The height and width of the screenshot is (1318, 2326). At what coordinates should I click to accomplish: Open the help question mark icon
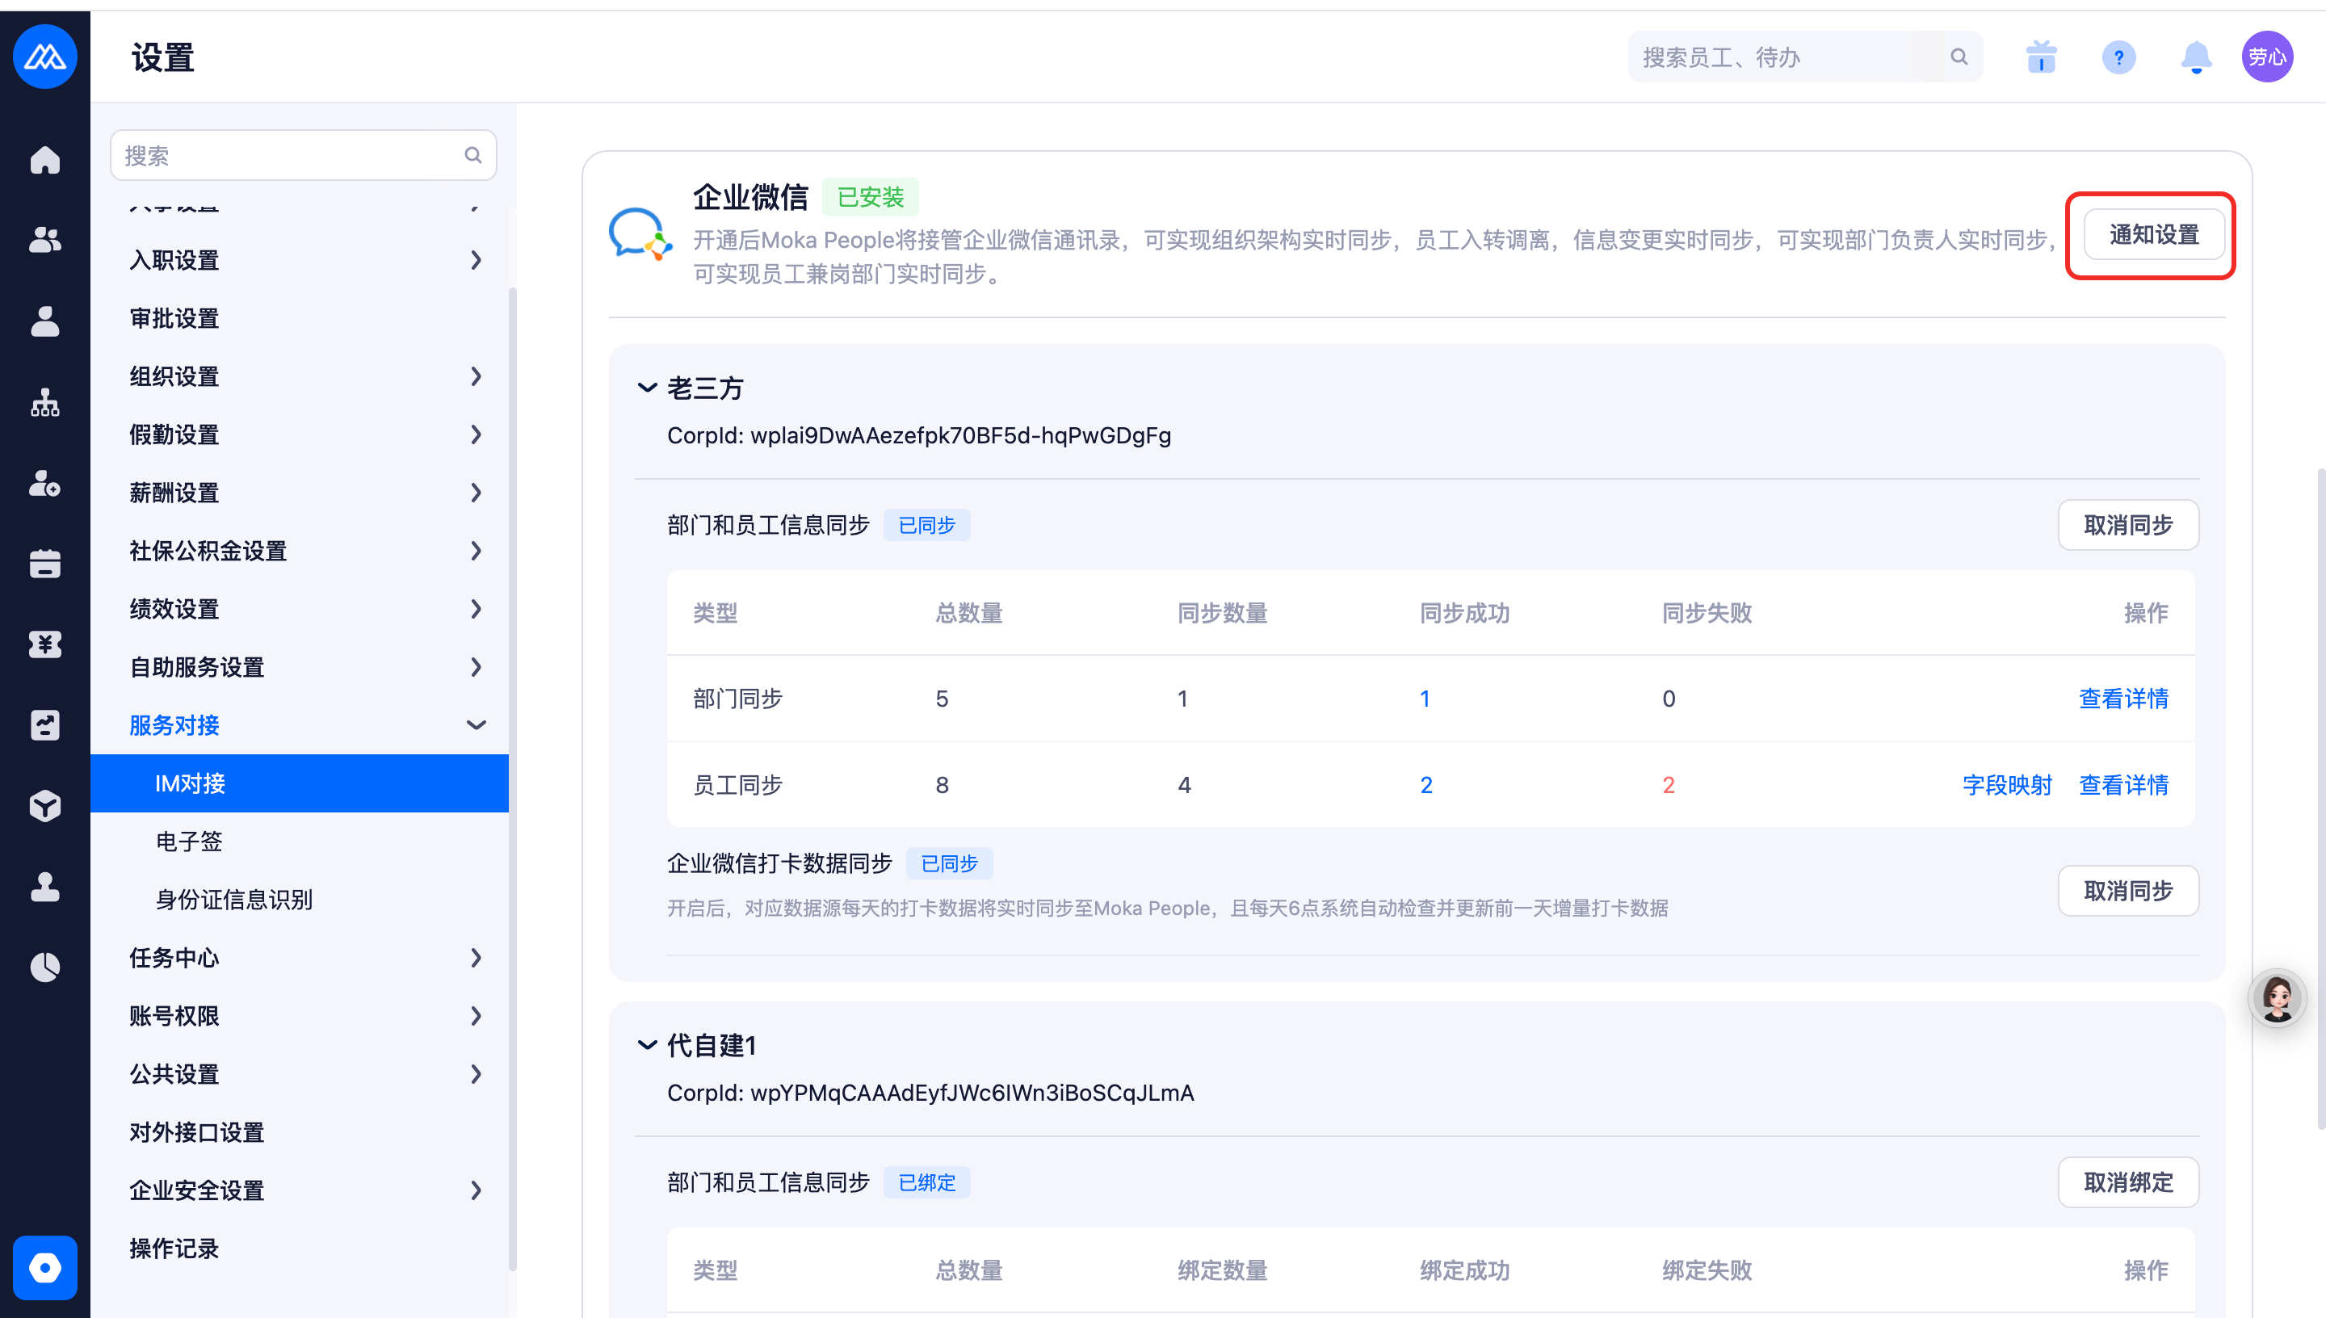(x=2118, y=57)
